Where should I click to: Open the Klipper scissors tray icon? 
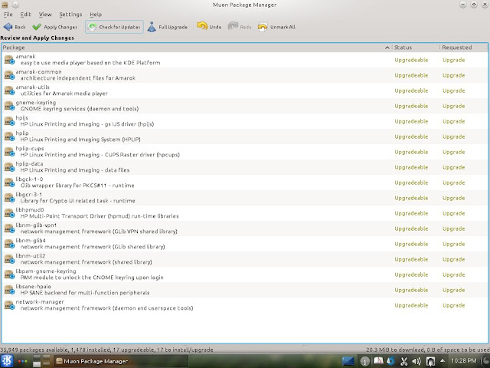(x=403, y=361)
